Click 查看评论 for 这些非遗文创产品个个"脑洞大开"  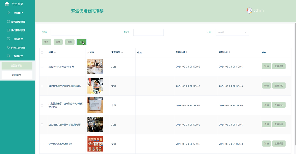pos(279,124)
